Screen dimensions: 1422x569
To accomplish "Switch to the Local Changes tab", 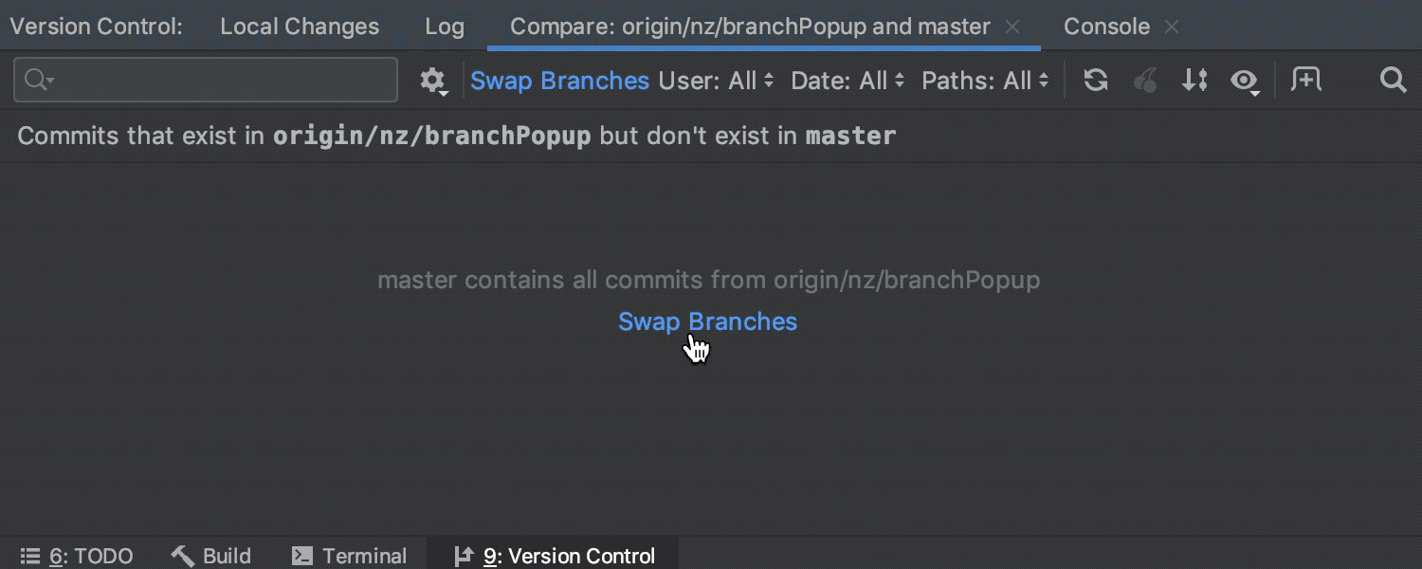I will pyautogui.click(x=300, y=27).
